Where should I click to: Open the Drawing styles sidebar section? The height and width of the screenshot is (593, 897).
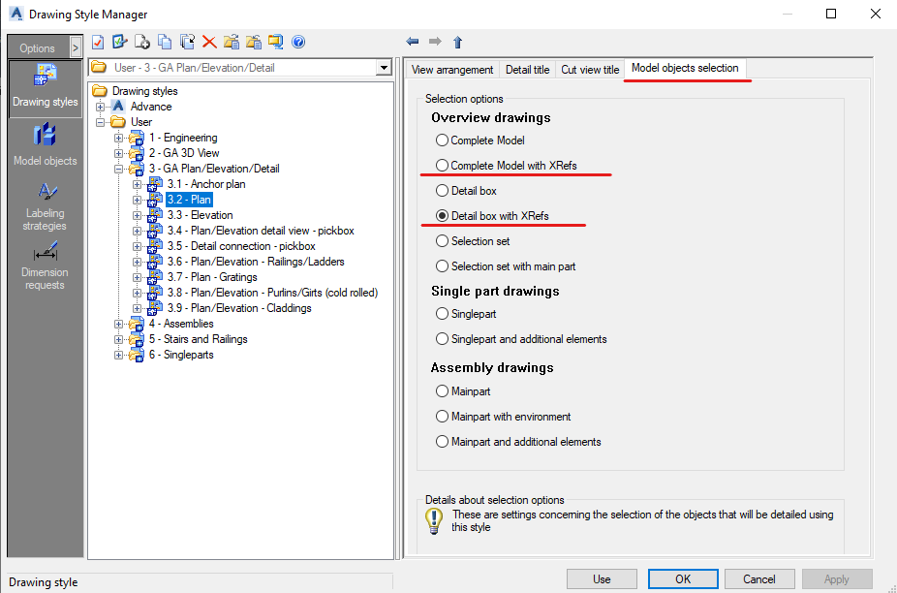(46, 87)
